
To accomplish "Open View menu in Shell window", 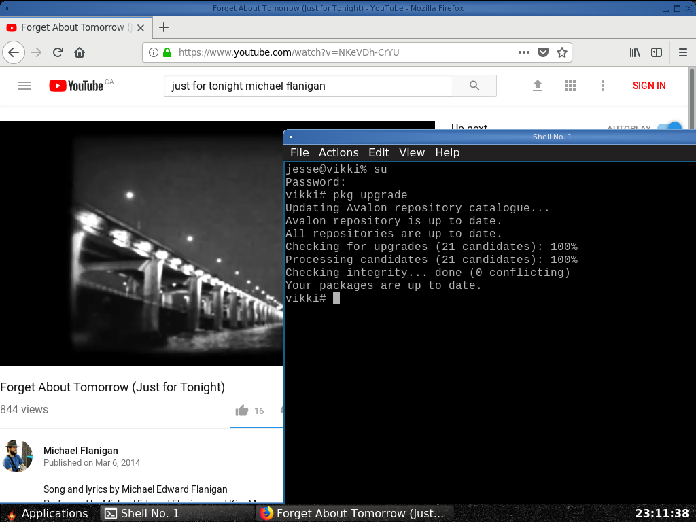I will click(x=411, y=153).
